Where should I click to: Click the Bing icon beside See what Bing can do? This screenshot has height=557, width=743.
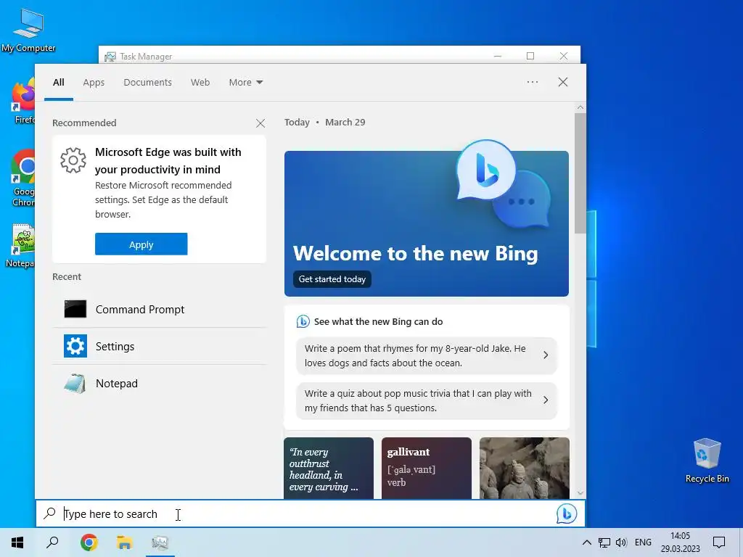(x=303, y=321)
